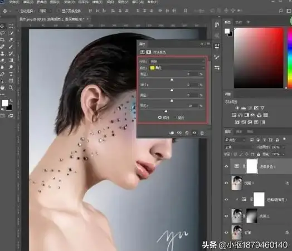Click the 选取颜色 1 layer mask thumbnail

(252, 166)
